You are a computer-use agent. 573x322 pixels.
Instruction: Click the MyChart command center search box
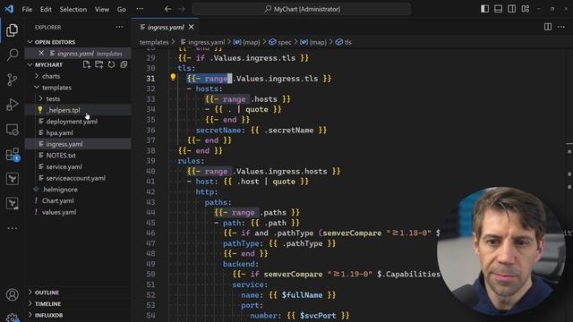click(x=302, y=9)
